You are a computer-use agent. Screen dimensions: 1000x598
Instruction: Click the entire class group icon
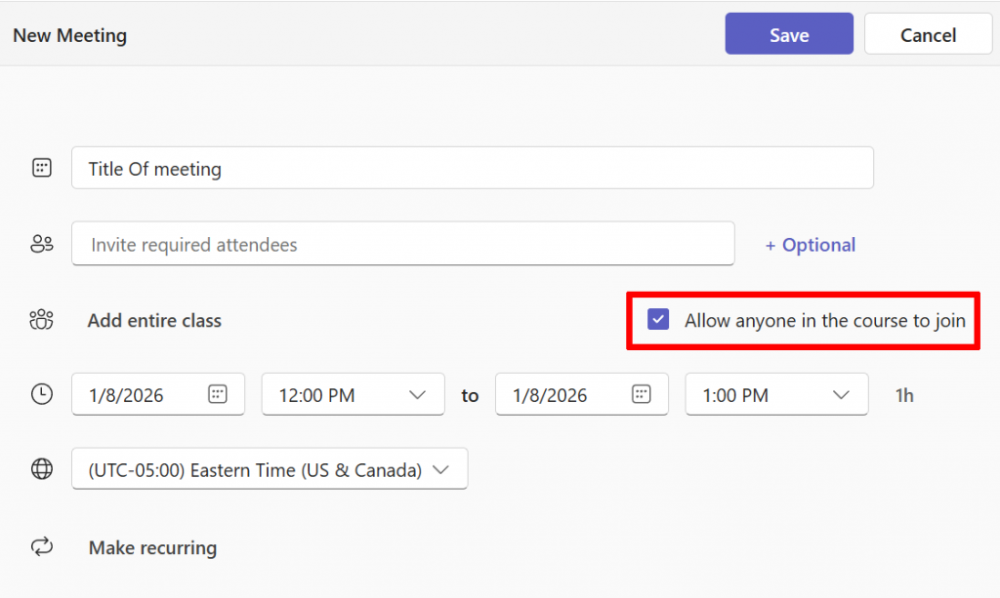tap(41, 320)
